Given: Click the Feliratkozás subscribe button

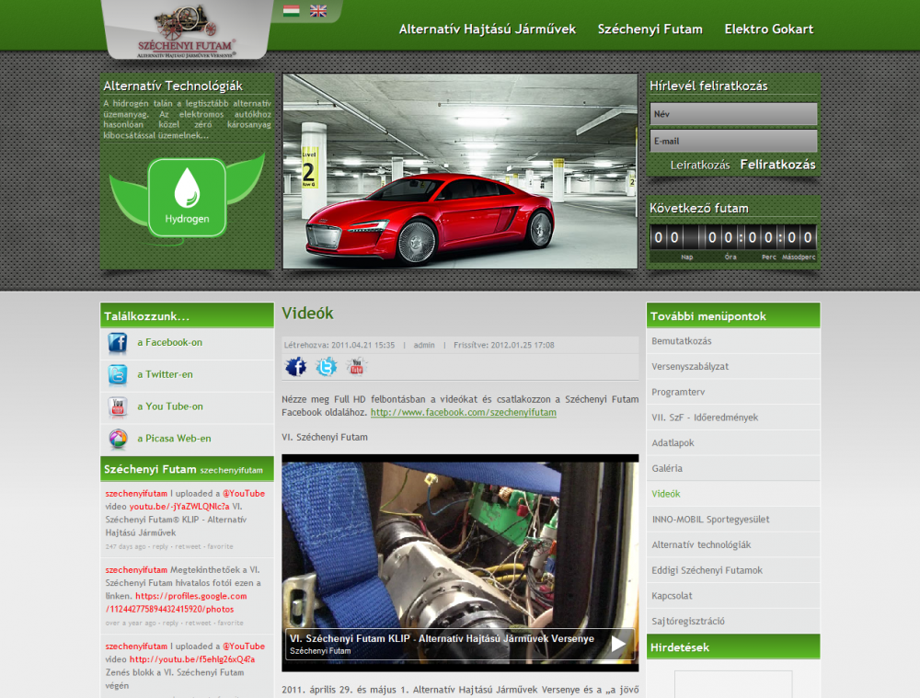Looking at the screenshot, I should click(x=777, y=165).
